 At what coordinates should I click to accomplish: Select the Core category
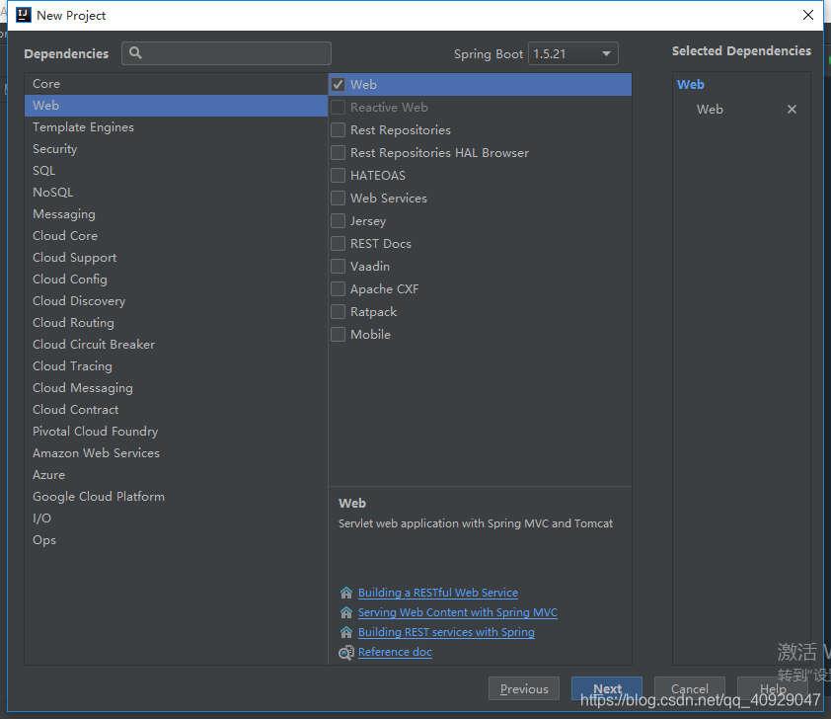[x=176, y=84]
